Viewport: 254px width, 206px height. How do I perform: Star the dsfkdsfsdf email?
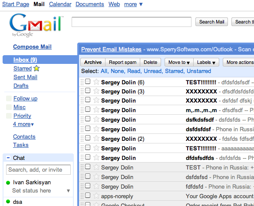[x=96, y=120]
